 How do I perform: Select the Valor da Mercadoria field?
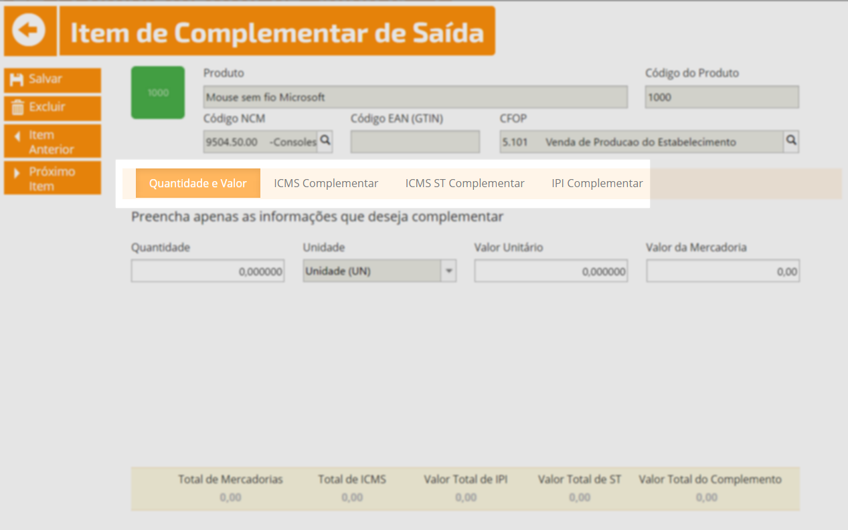point(723,271)
